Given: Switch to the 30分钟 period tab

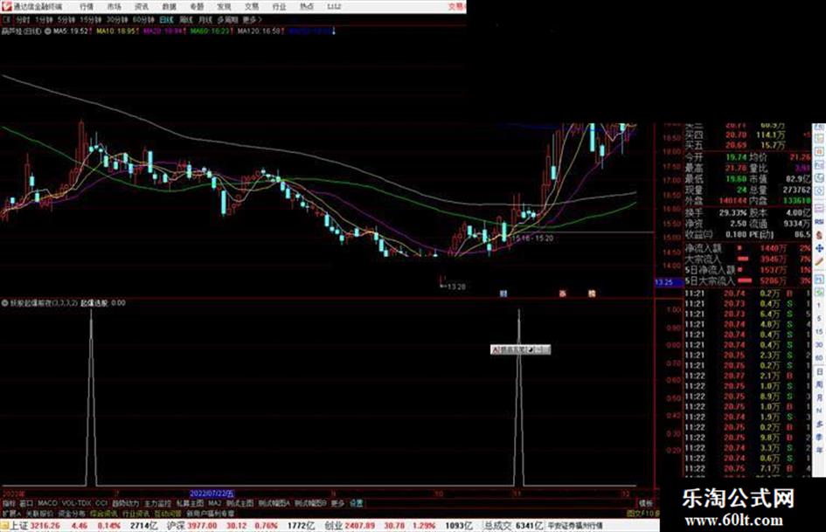Looking at the screenshot, I should (117, 20).
